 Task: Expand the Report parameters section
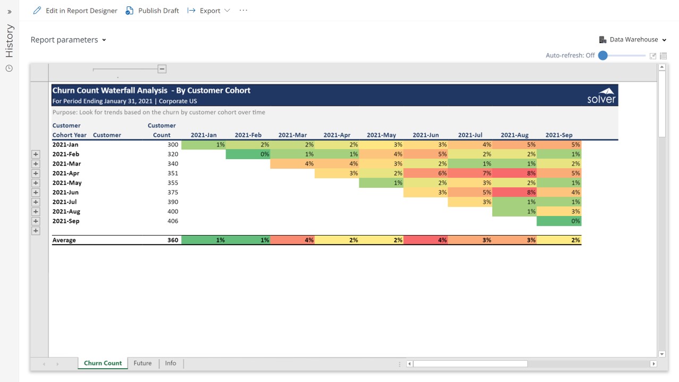68,40
